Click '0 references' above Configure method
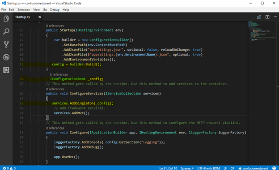The width and height of the screenshot is (279, 170). 55,128
